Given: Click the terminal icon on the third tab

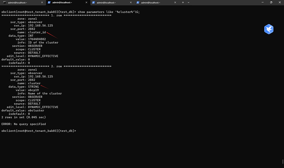Looking at the screenshot, I should click(93, 2).
